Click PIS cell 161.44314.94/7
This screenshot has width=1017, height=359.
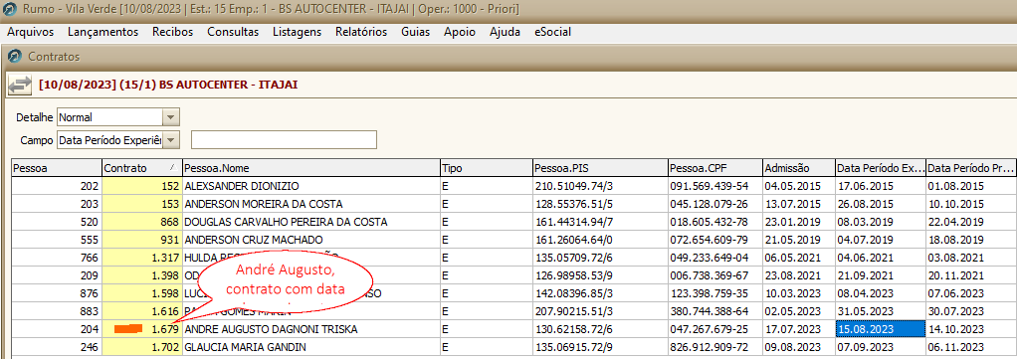(600, 222)
